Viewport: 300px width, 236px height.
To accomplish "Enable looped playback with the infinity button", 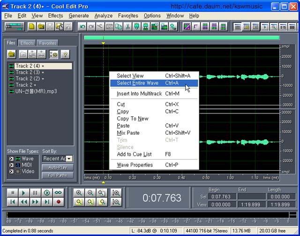I will (x=58, y=193).
